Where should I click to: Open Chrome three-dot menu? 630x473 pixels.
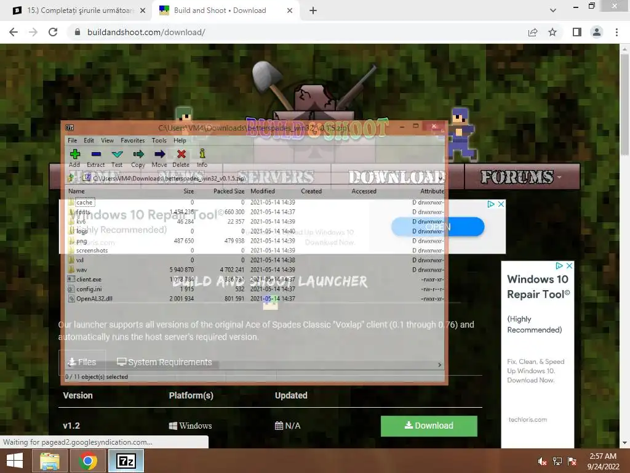pyautogui.click(x=616, y=32)
